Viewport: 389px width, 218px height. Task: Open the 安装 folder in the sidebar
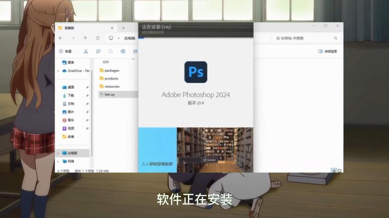68,136
